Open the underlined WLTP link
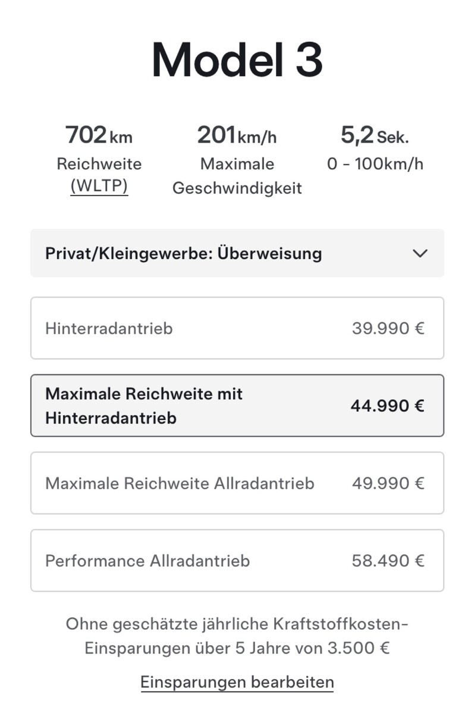 tap(99, 186)
